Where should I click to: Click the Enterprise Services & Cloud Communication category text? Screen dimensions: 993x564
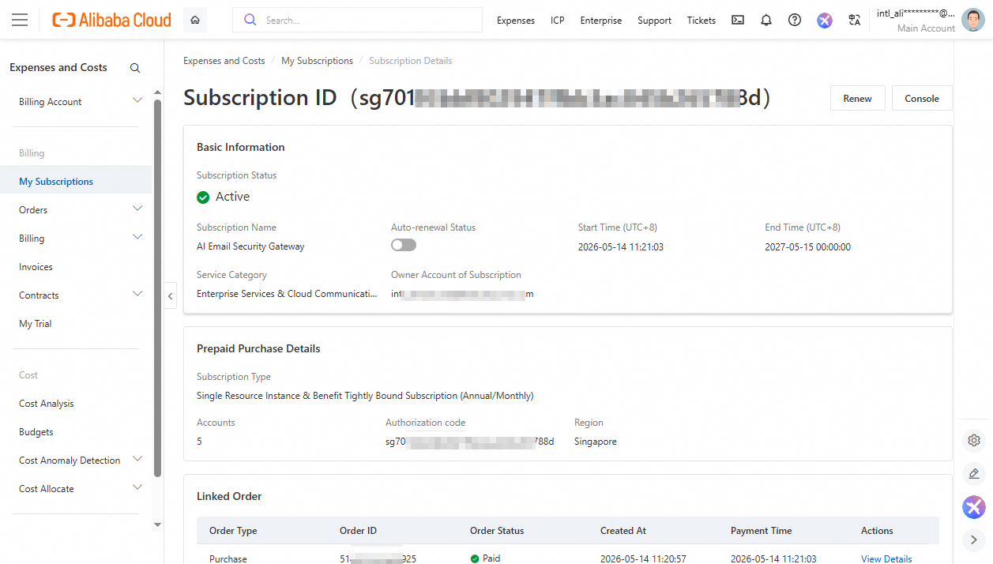pyautogui.click(x=287, y=294)
